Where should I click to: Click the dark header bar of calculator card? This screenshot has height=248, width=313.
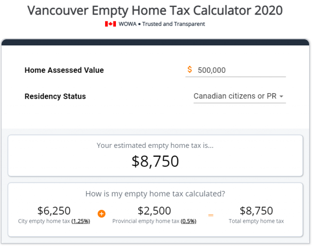coord(156,42)
